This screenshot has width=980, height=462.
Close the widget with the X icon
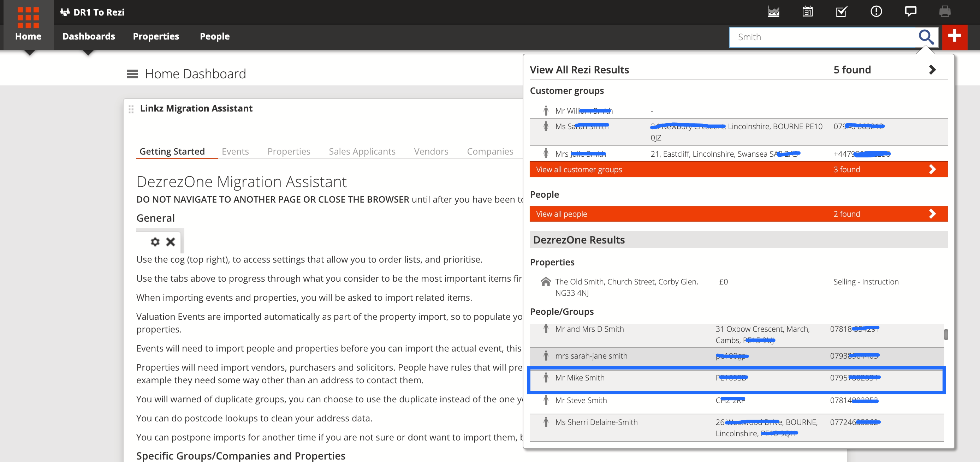click(x=171, y=241)
